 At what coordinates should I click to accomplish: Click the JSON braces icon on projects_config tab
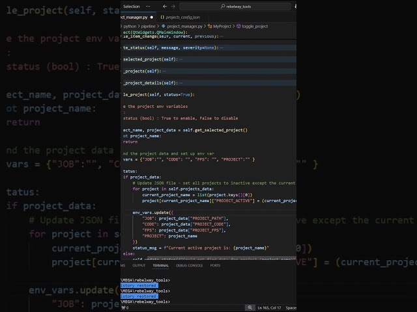click(x=162, y=18)
